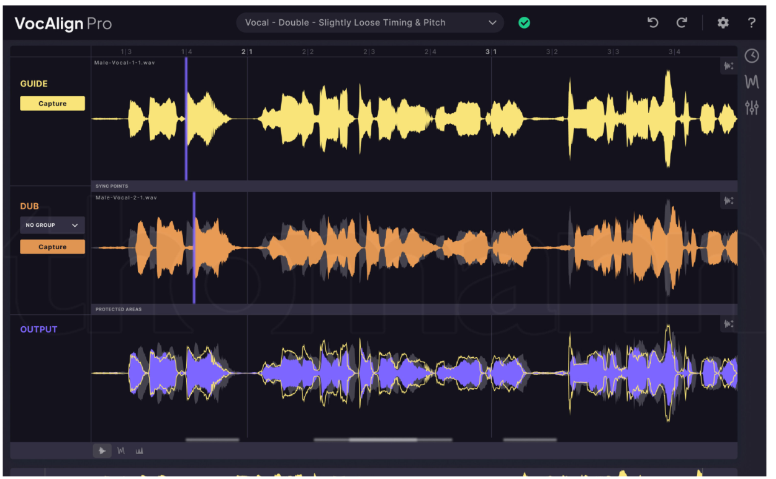Click the undo arrow icon
This screenshot has width=776, height=479.
pyautogui.click(x=652, y=23)
